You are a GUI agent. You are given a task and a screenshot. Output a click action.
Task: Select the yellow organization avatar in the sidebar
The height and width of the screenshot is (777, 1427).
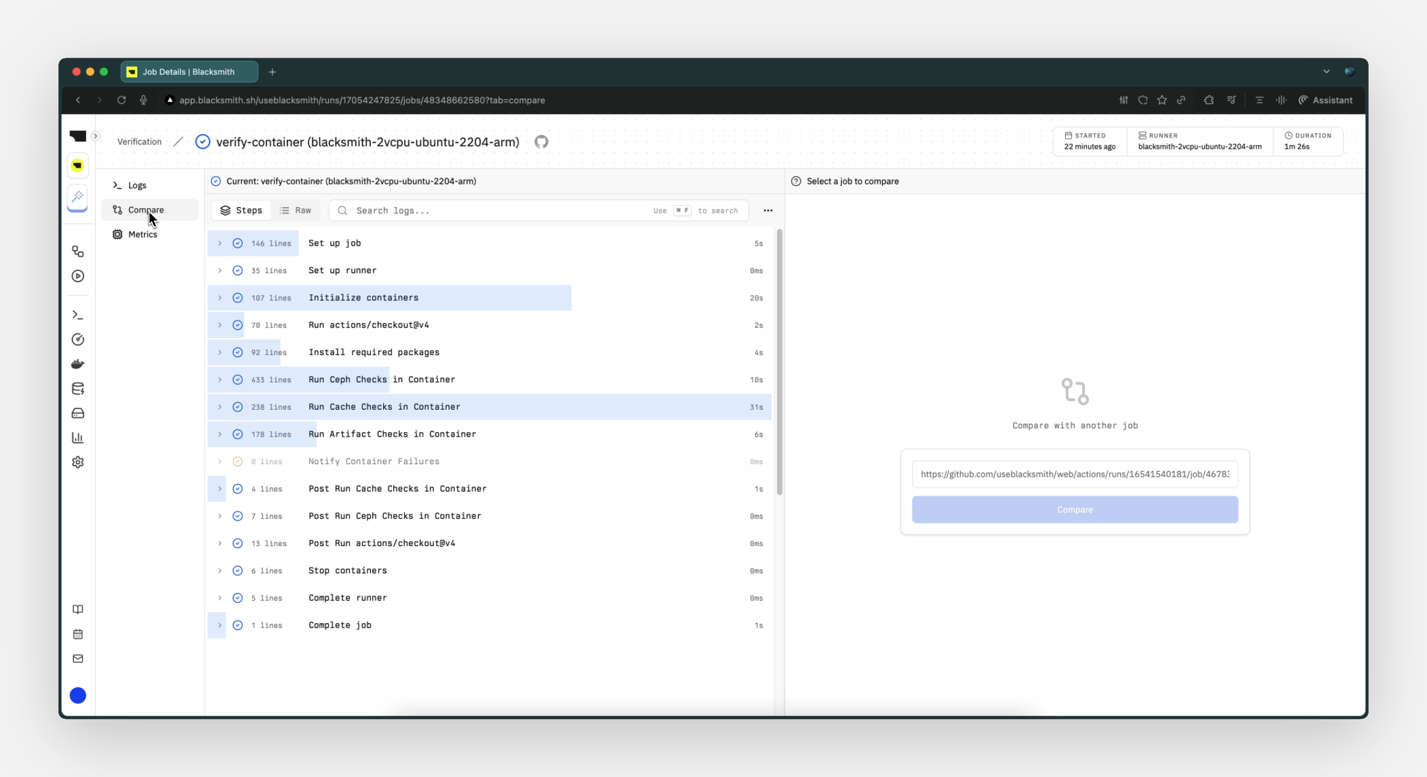click(78, 165)
